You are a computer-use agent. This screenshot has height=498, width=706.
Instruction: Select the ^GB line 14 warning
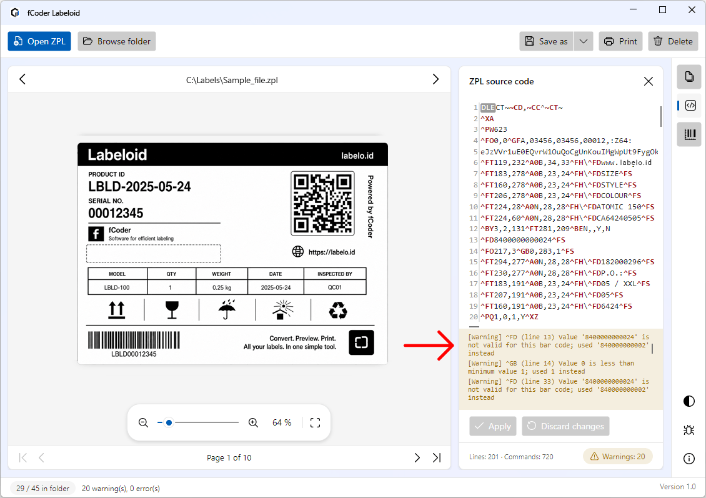[x=550, y=367]
